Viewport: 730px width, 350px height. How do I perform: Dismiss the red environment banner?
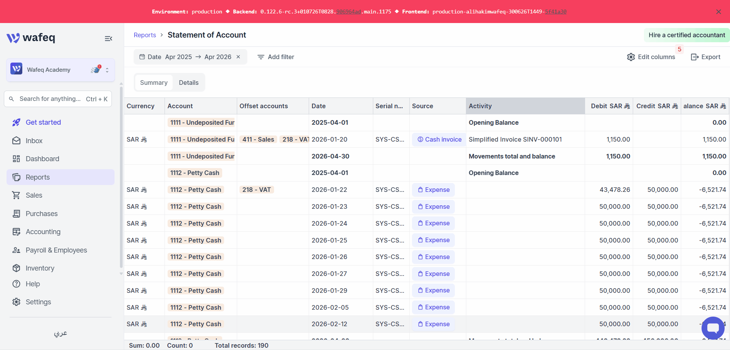718,12
